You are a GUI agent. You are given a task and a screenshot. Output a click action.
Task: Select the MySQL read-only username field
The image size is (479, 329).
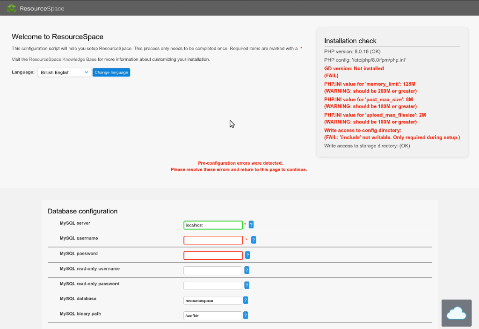click(213, 270)
